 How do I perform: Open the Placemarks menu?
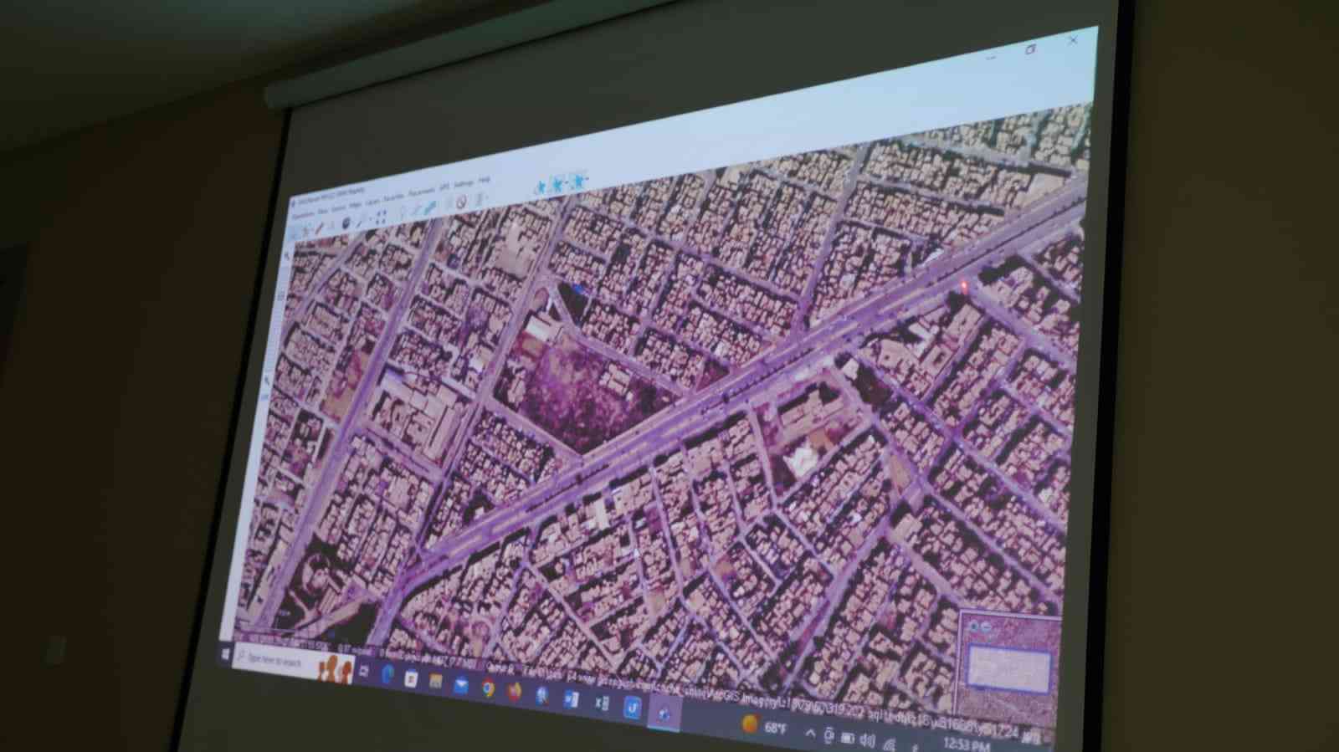pos(422,192)
